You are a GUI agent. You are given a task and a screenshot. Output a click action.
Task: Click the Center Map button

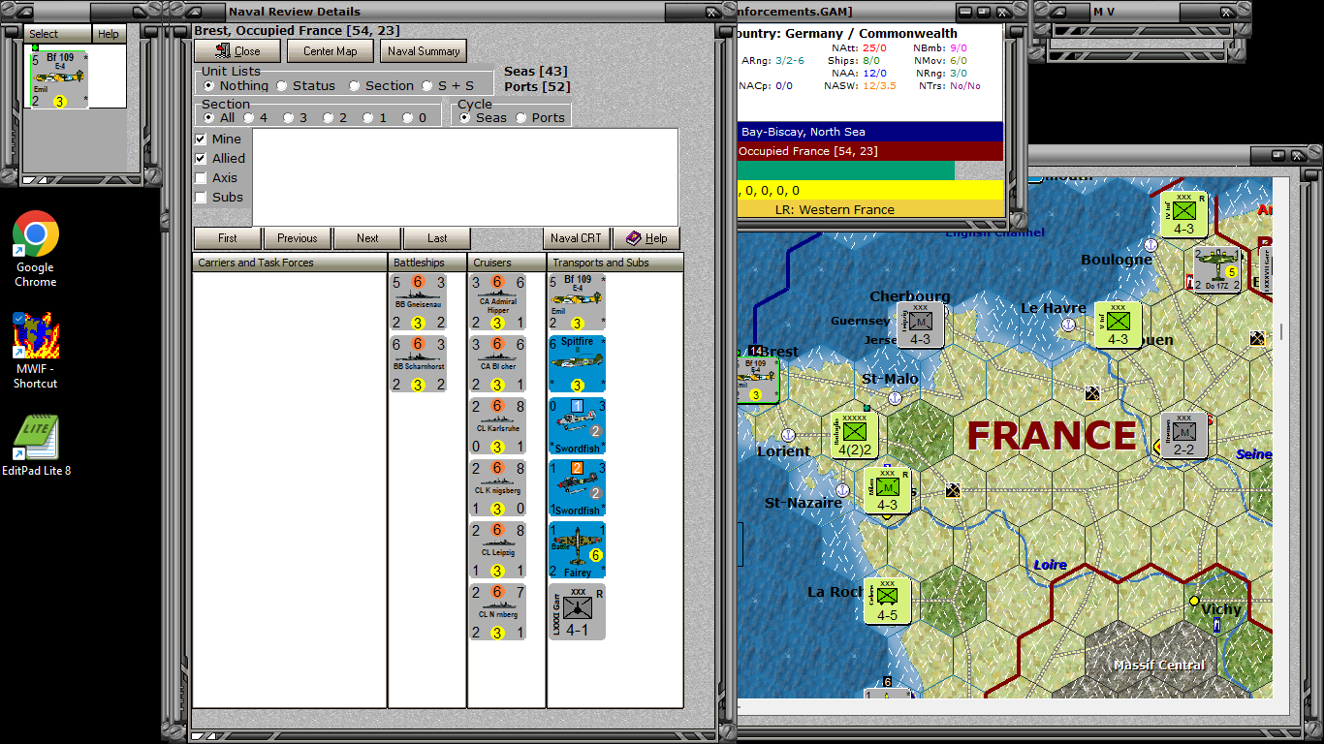(x=330, y=51)
